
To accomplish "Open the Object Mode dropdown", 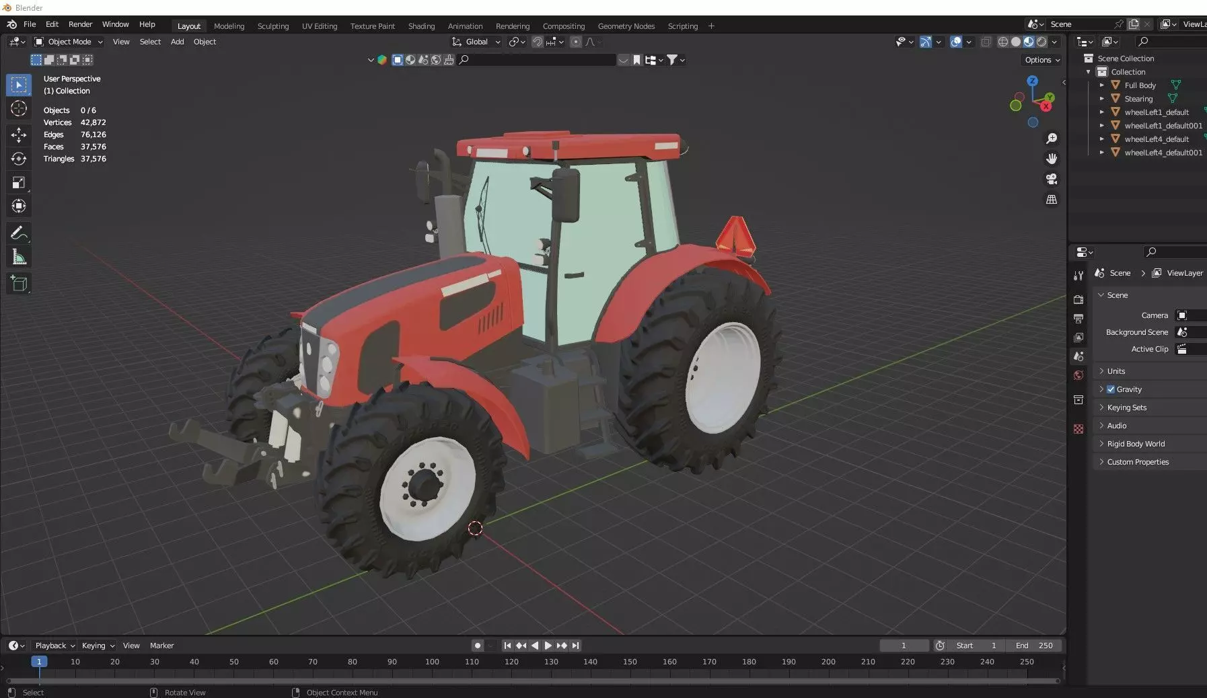I will 69,42.
